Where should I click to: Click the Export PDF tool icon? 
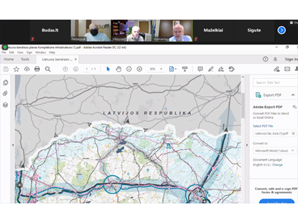pos(258,95)
